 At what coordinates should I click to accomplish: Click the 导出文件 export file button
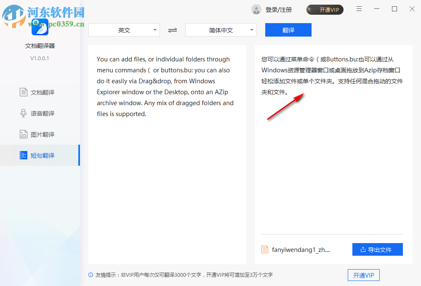pyautogui.click(x=378, y=249)
